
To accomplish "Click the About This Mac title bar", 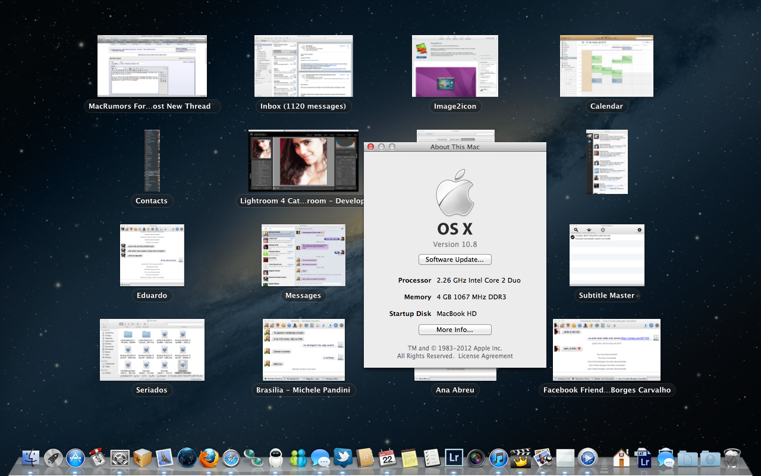I will (x=455, y=147).
